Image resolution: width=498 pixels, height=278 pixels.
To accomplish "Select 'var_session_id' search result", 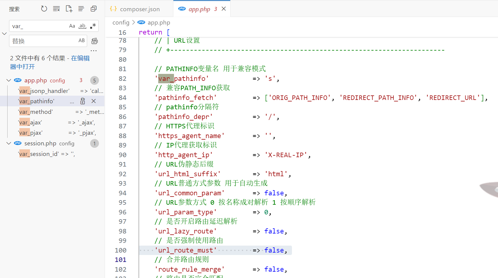I will click(52, 154).
